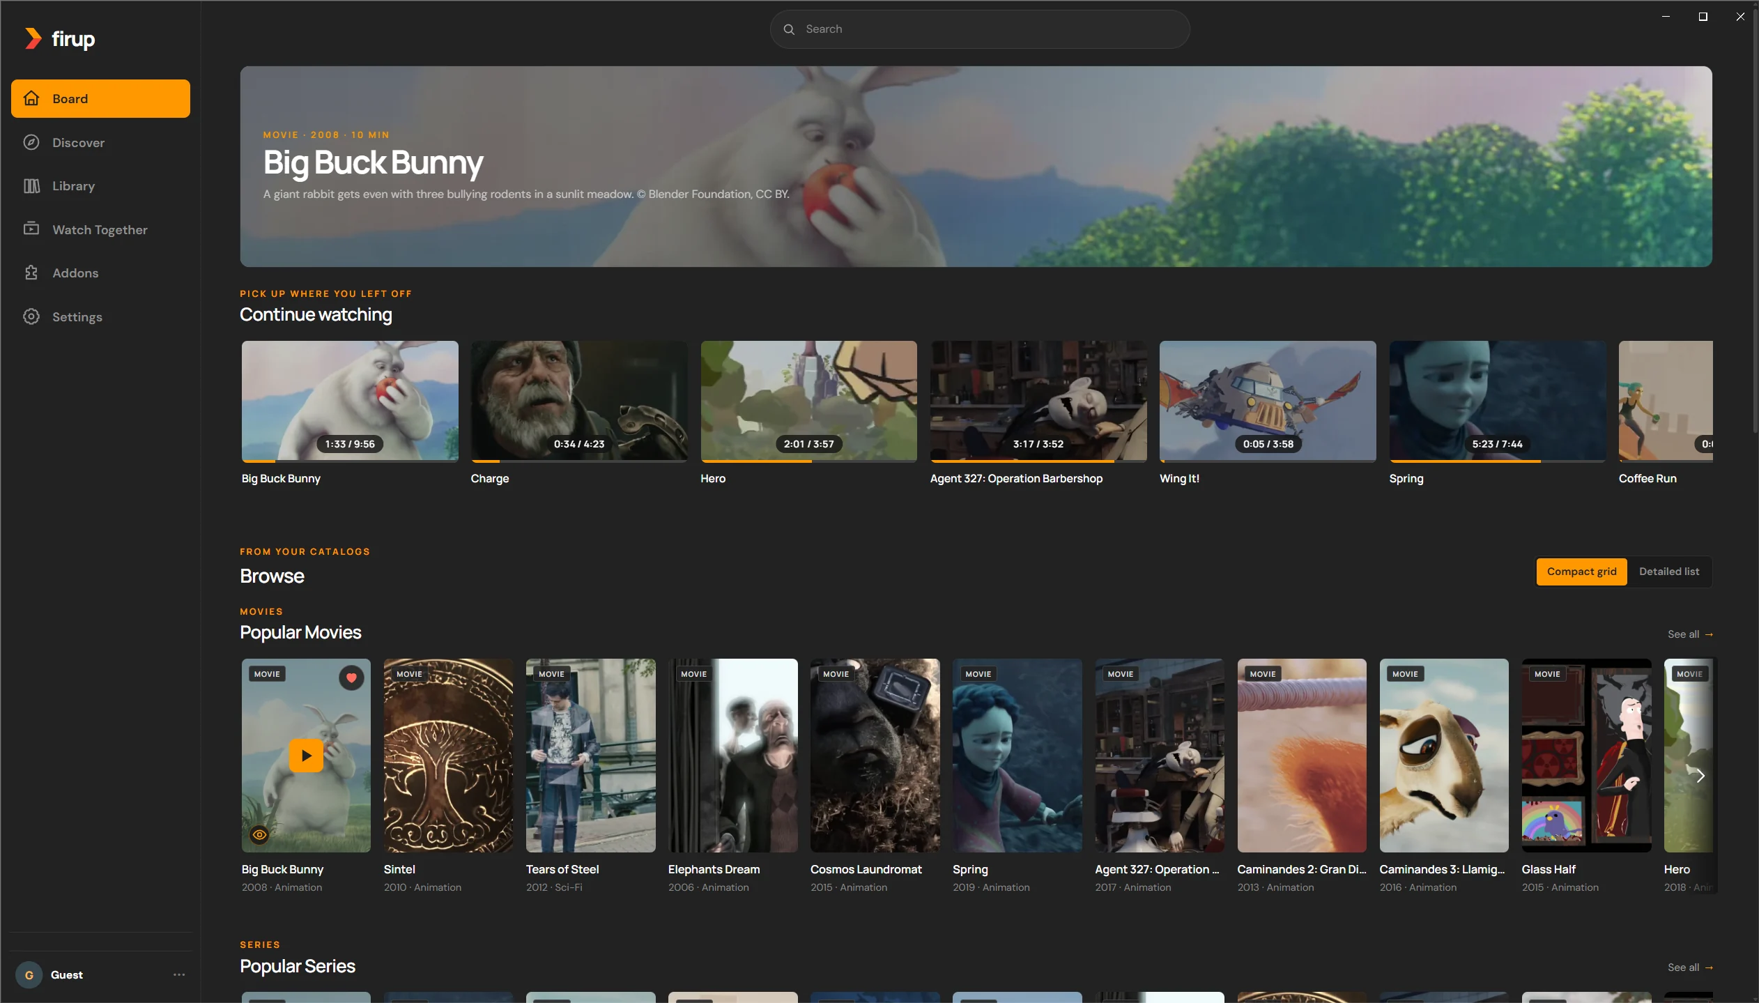Go to Discover section

(x=100, y=142)
